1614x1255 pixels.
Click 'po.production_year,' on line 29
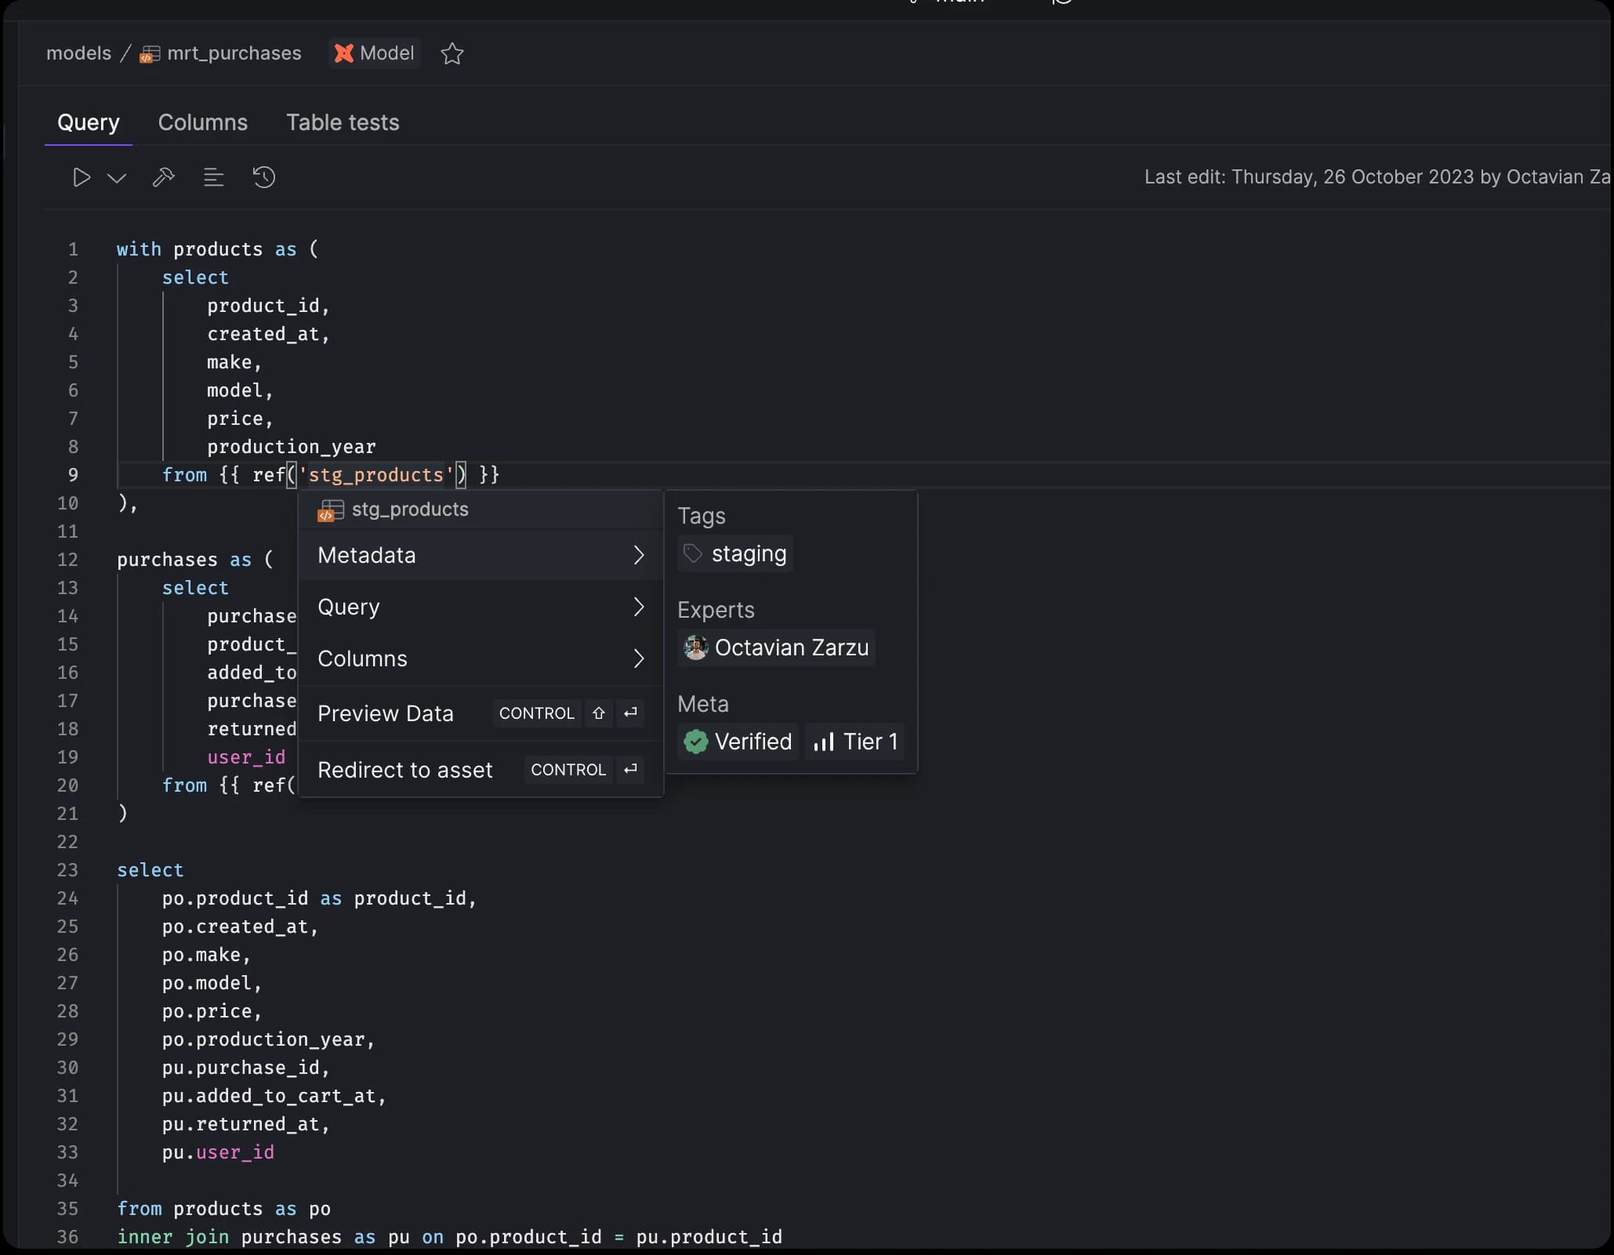coord(269,1039)
